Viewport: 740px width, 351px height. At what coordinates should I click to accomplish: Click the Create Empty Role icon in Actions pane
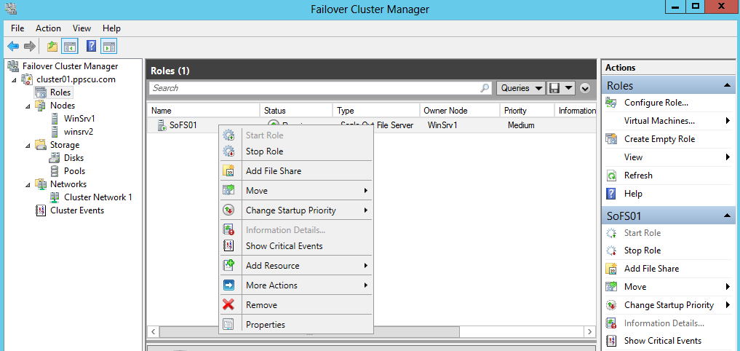tap(611, 139)
